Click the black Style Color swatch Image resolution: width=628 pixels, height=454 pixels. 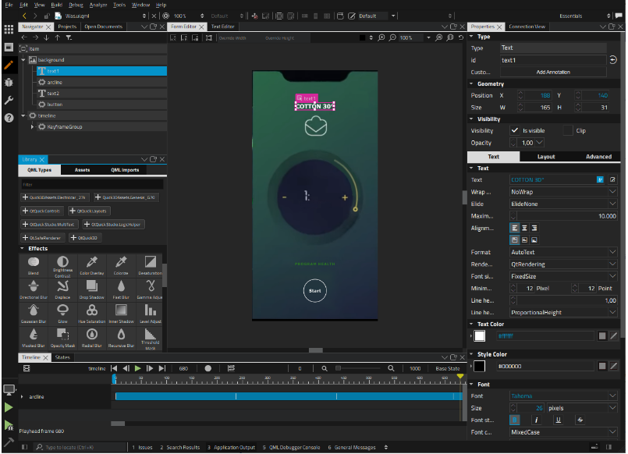click(480, 366)
